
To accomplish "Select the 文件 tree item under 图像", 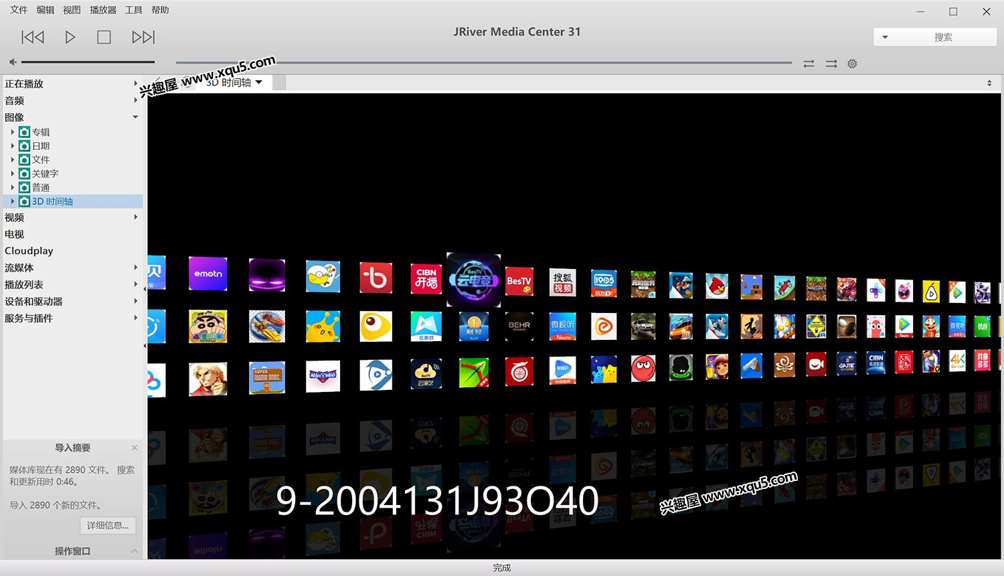I will pos(41,160).
